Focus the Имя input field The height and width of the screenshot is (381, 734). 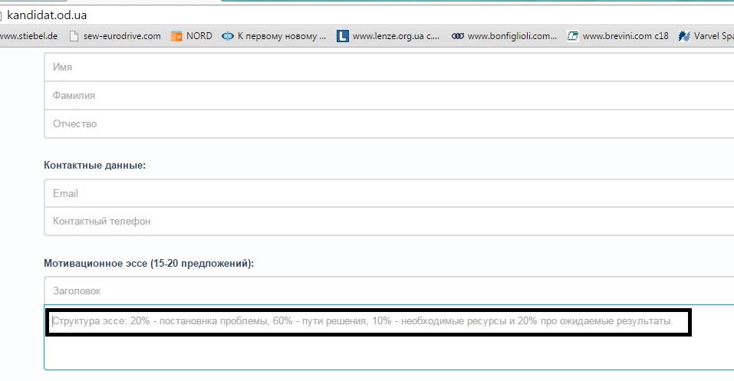tap(383, 67)
